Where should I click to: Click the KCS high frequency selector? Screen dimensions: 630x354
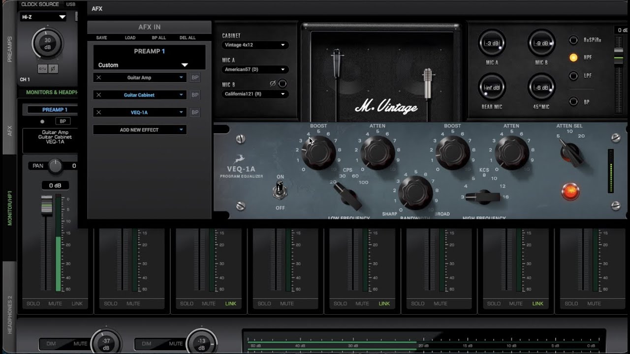coord(483,197)
